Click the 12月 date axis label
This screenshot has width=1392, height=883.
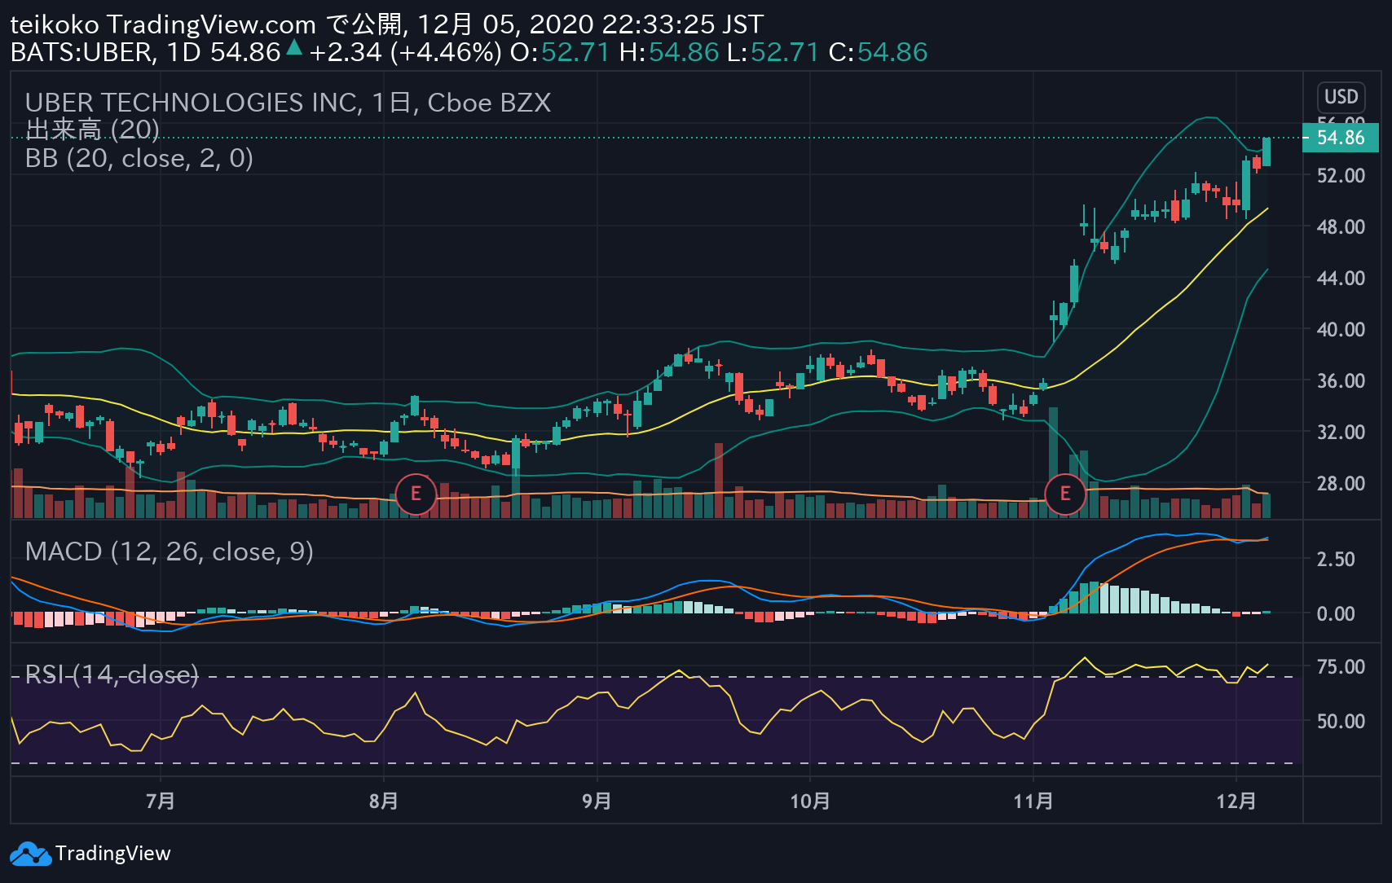click(x=1236, y=801)
